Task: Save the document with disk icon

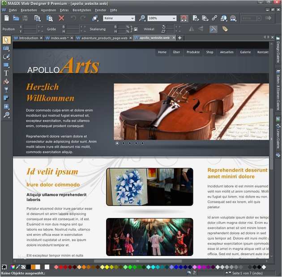Action: pos(26,18)
